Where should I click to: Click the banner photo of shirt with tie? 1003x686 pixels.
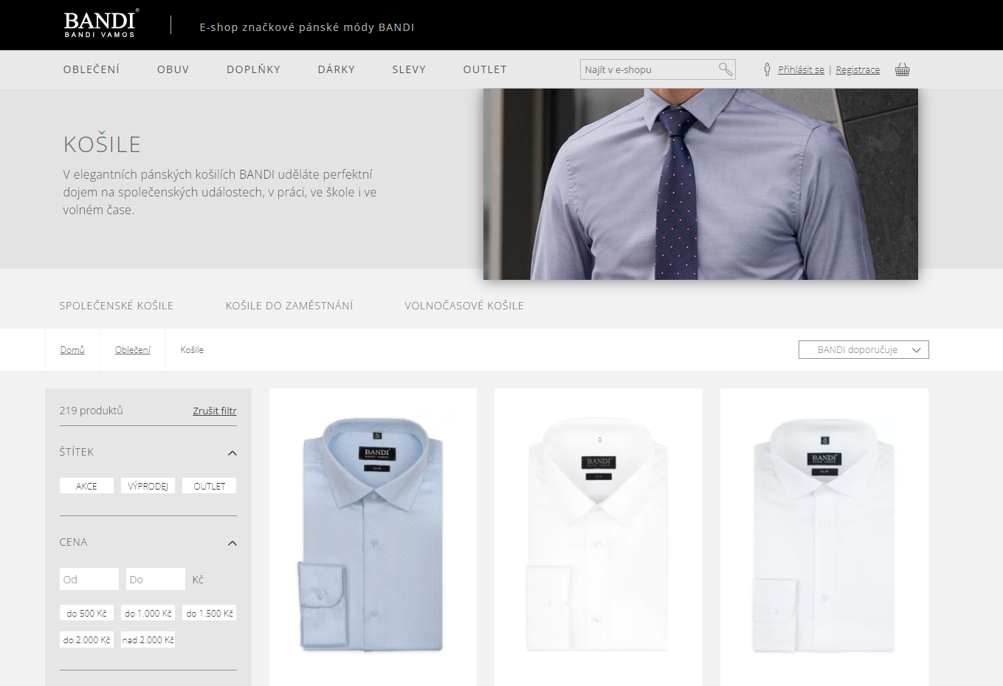pyautogui.click(x=700, y=184)
